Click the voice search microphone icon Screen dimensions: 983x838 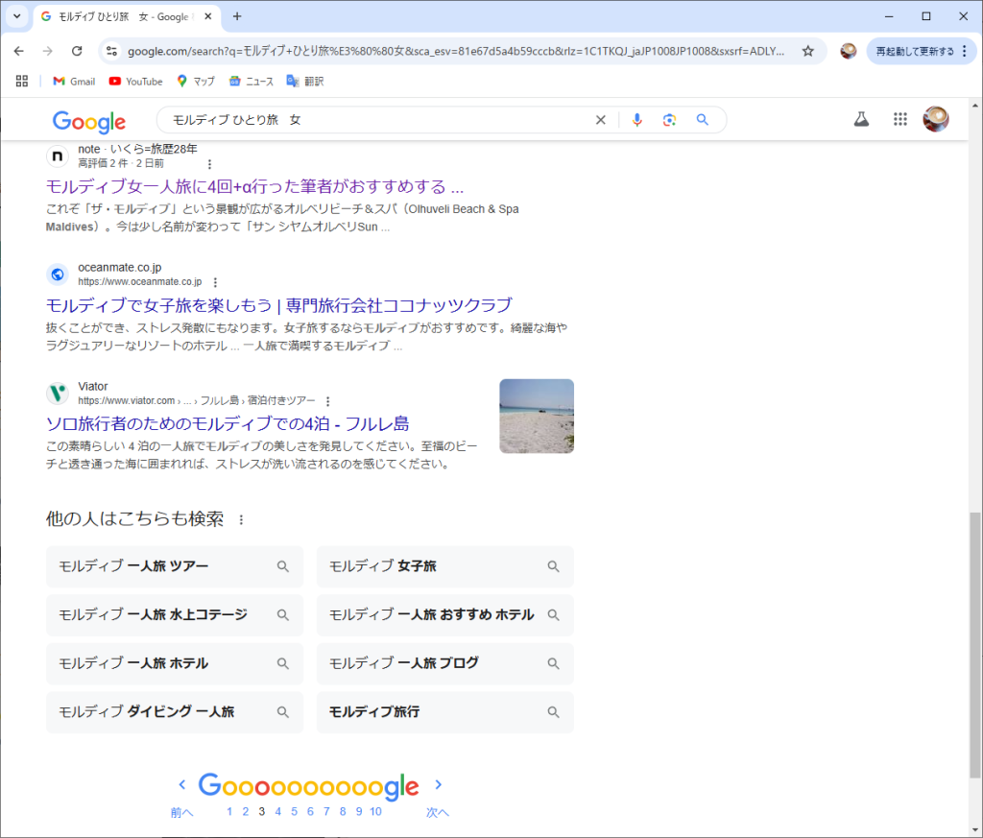(636, 120)
